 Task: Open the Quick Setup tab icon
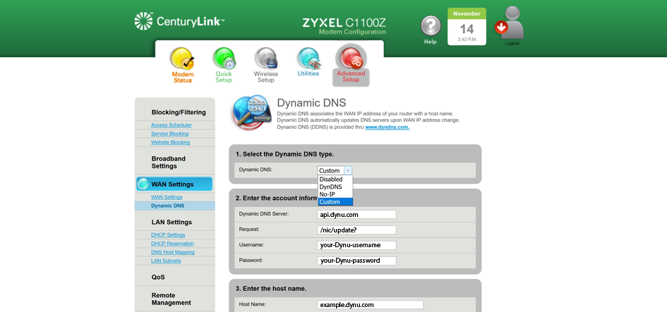pos(224,58)
